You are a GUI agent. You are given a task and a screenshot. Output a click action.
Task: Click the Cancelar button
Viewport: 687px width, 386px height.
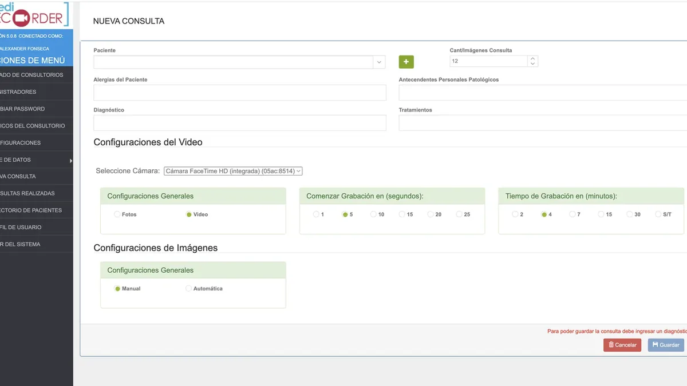point(622,345)
